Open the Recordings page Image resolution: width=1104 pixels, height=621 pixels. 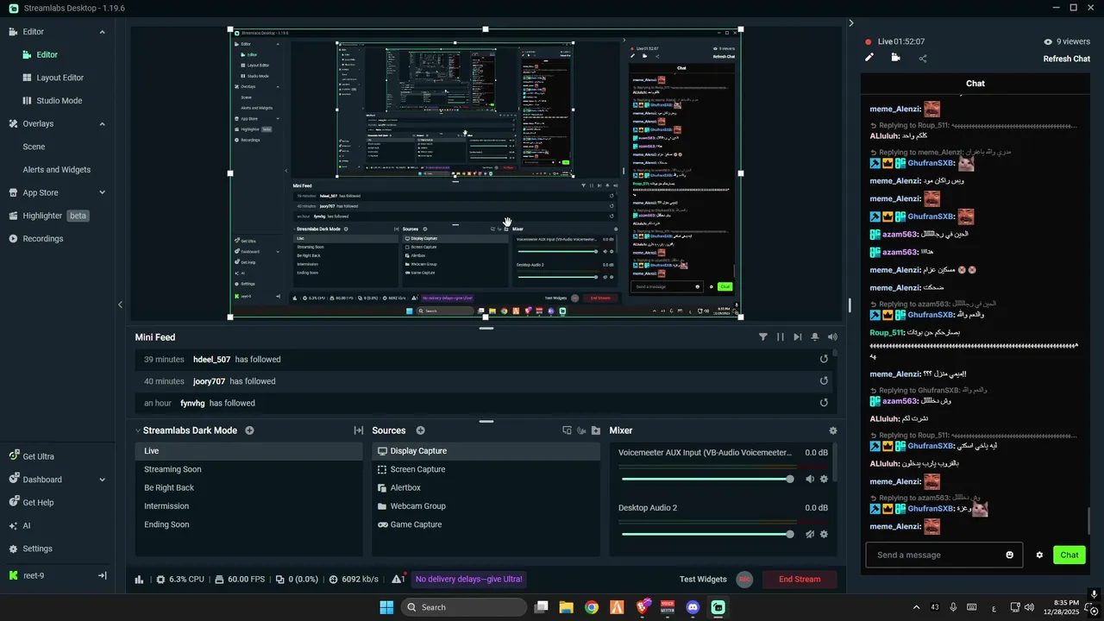(36, 239)
